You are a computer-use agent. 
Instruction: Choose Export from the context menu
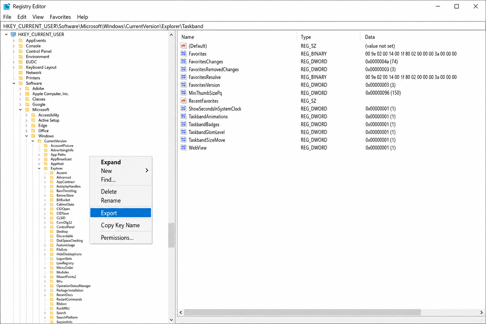point(121,213)
